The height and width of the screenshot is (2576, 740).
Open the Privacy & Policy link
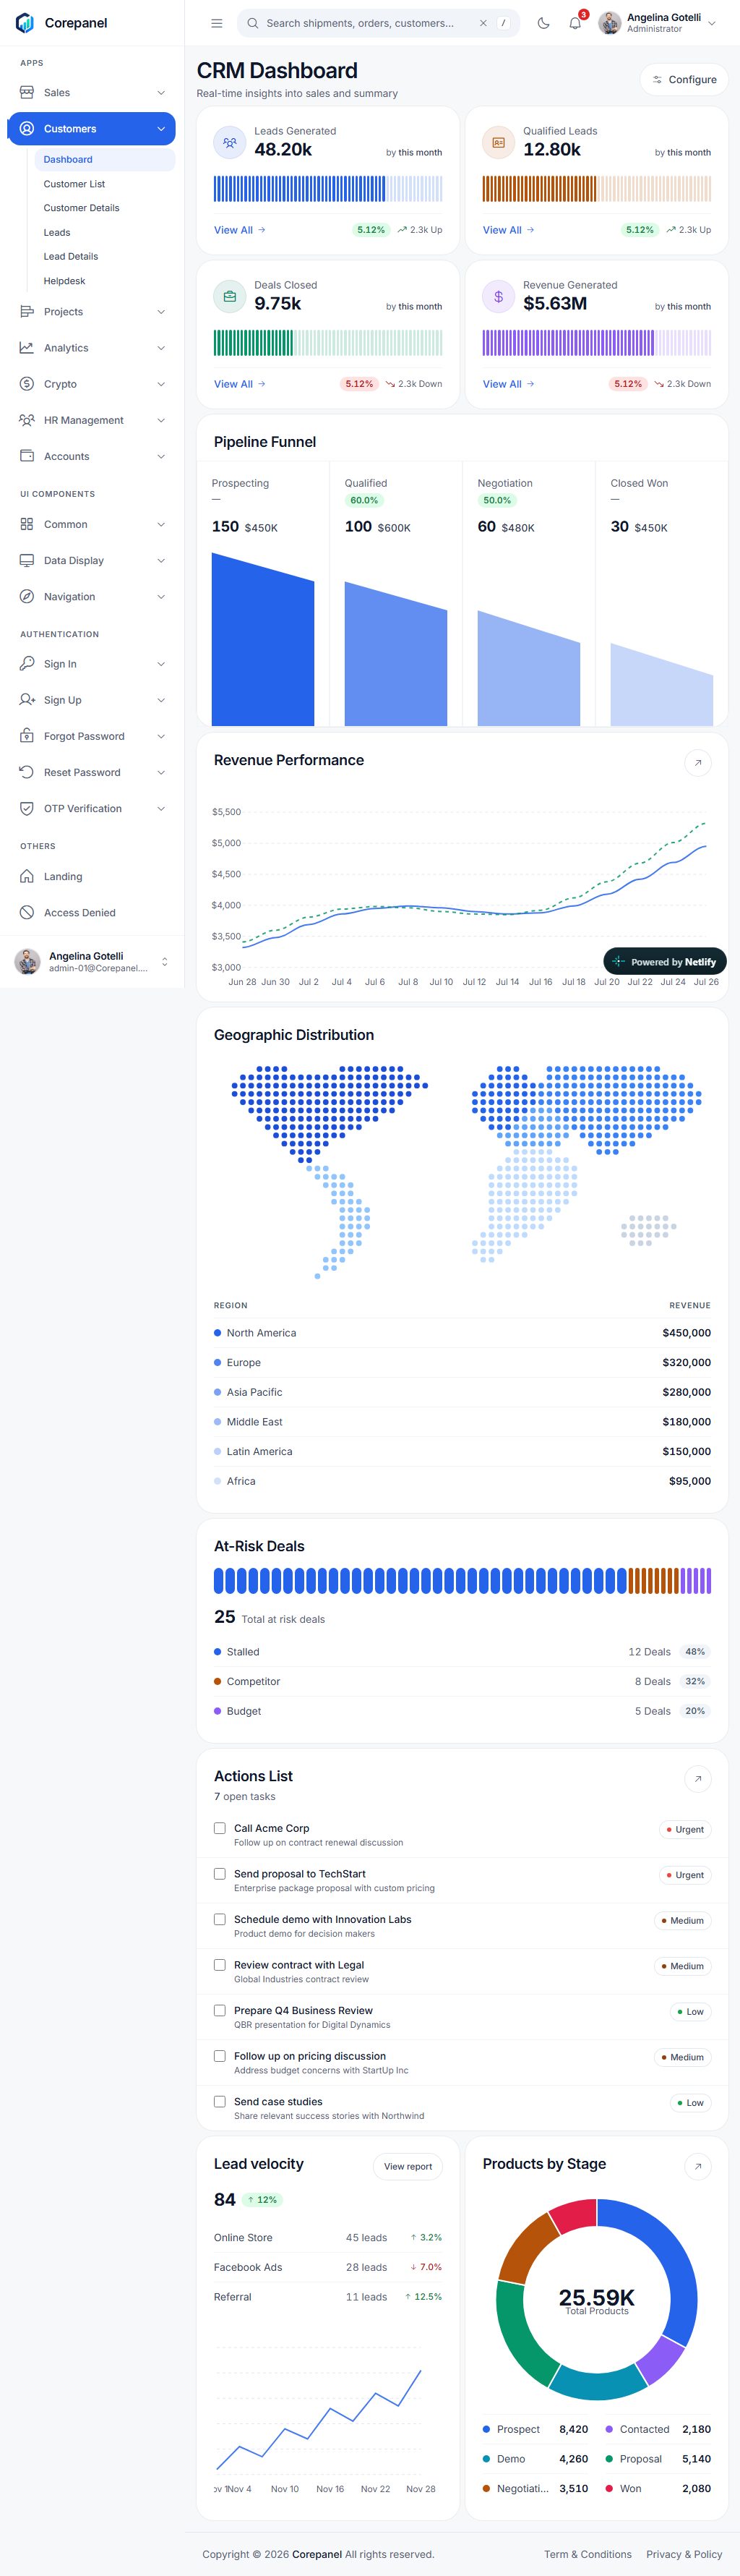point(684,2554)
